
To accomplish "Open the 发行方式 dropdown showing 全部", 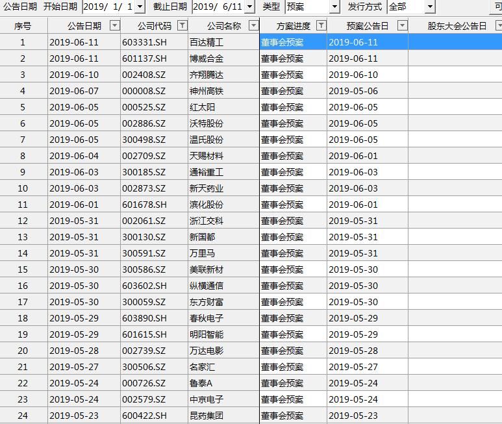I will click(429, 7).
